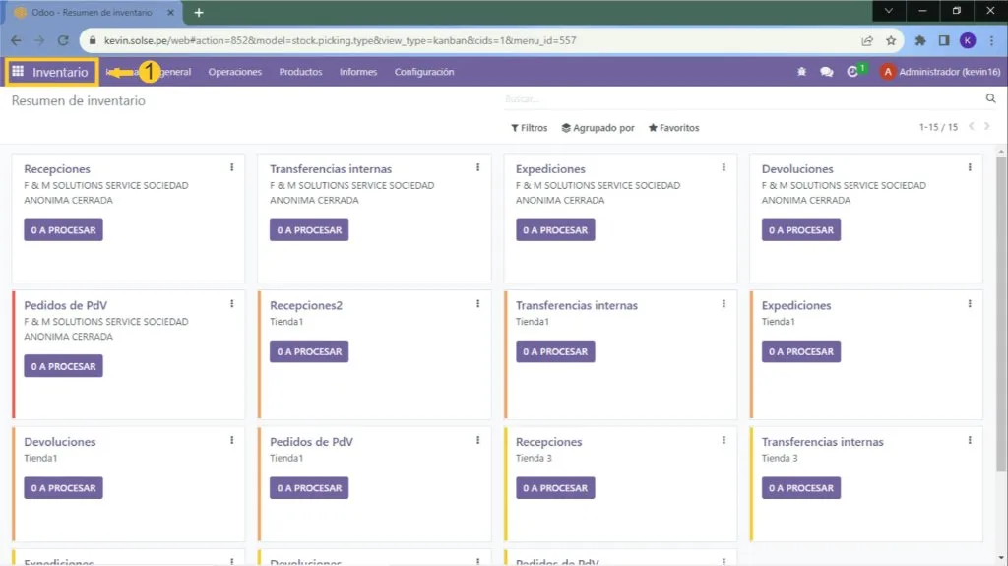Go back in browser history

point(16,40)
